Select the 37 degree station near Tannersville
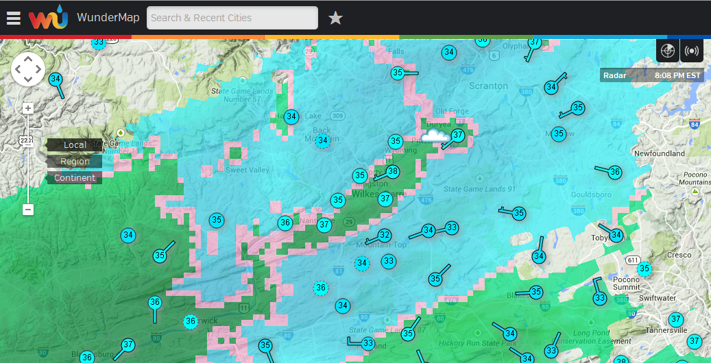This screenshot has width=711, height=363. pos(676,319)
